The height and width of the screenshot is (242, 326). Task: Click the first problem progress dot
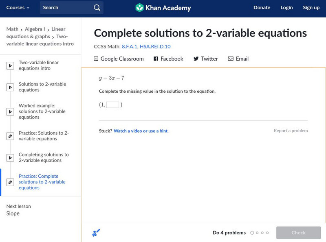[x=252, y=233]
